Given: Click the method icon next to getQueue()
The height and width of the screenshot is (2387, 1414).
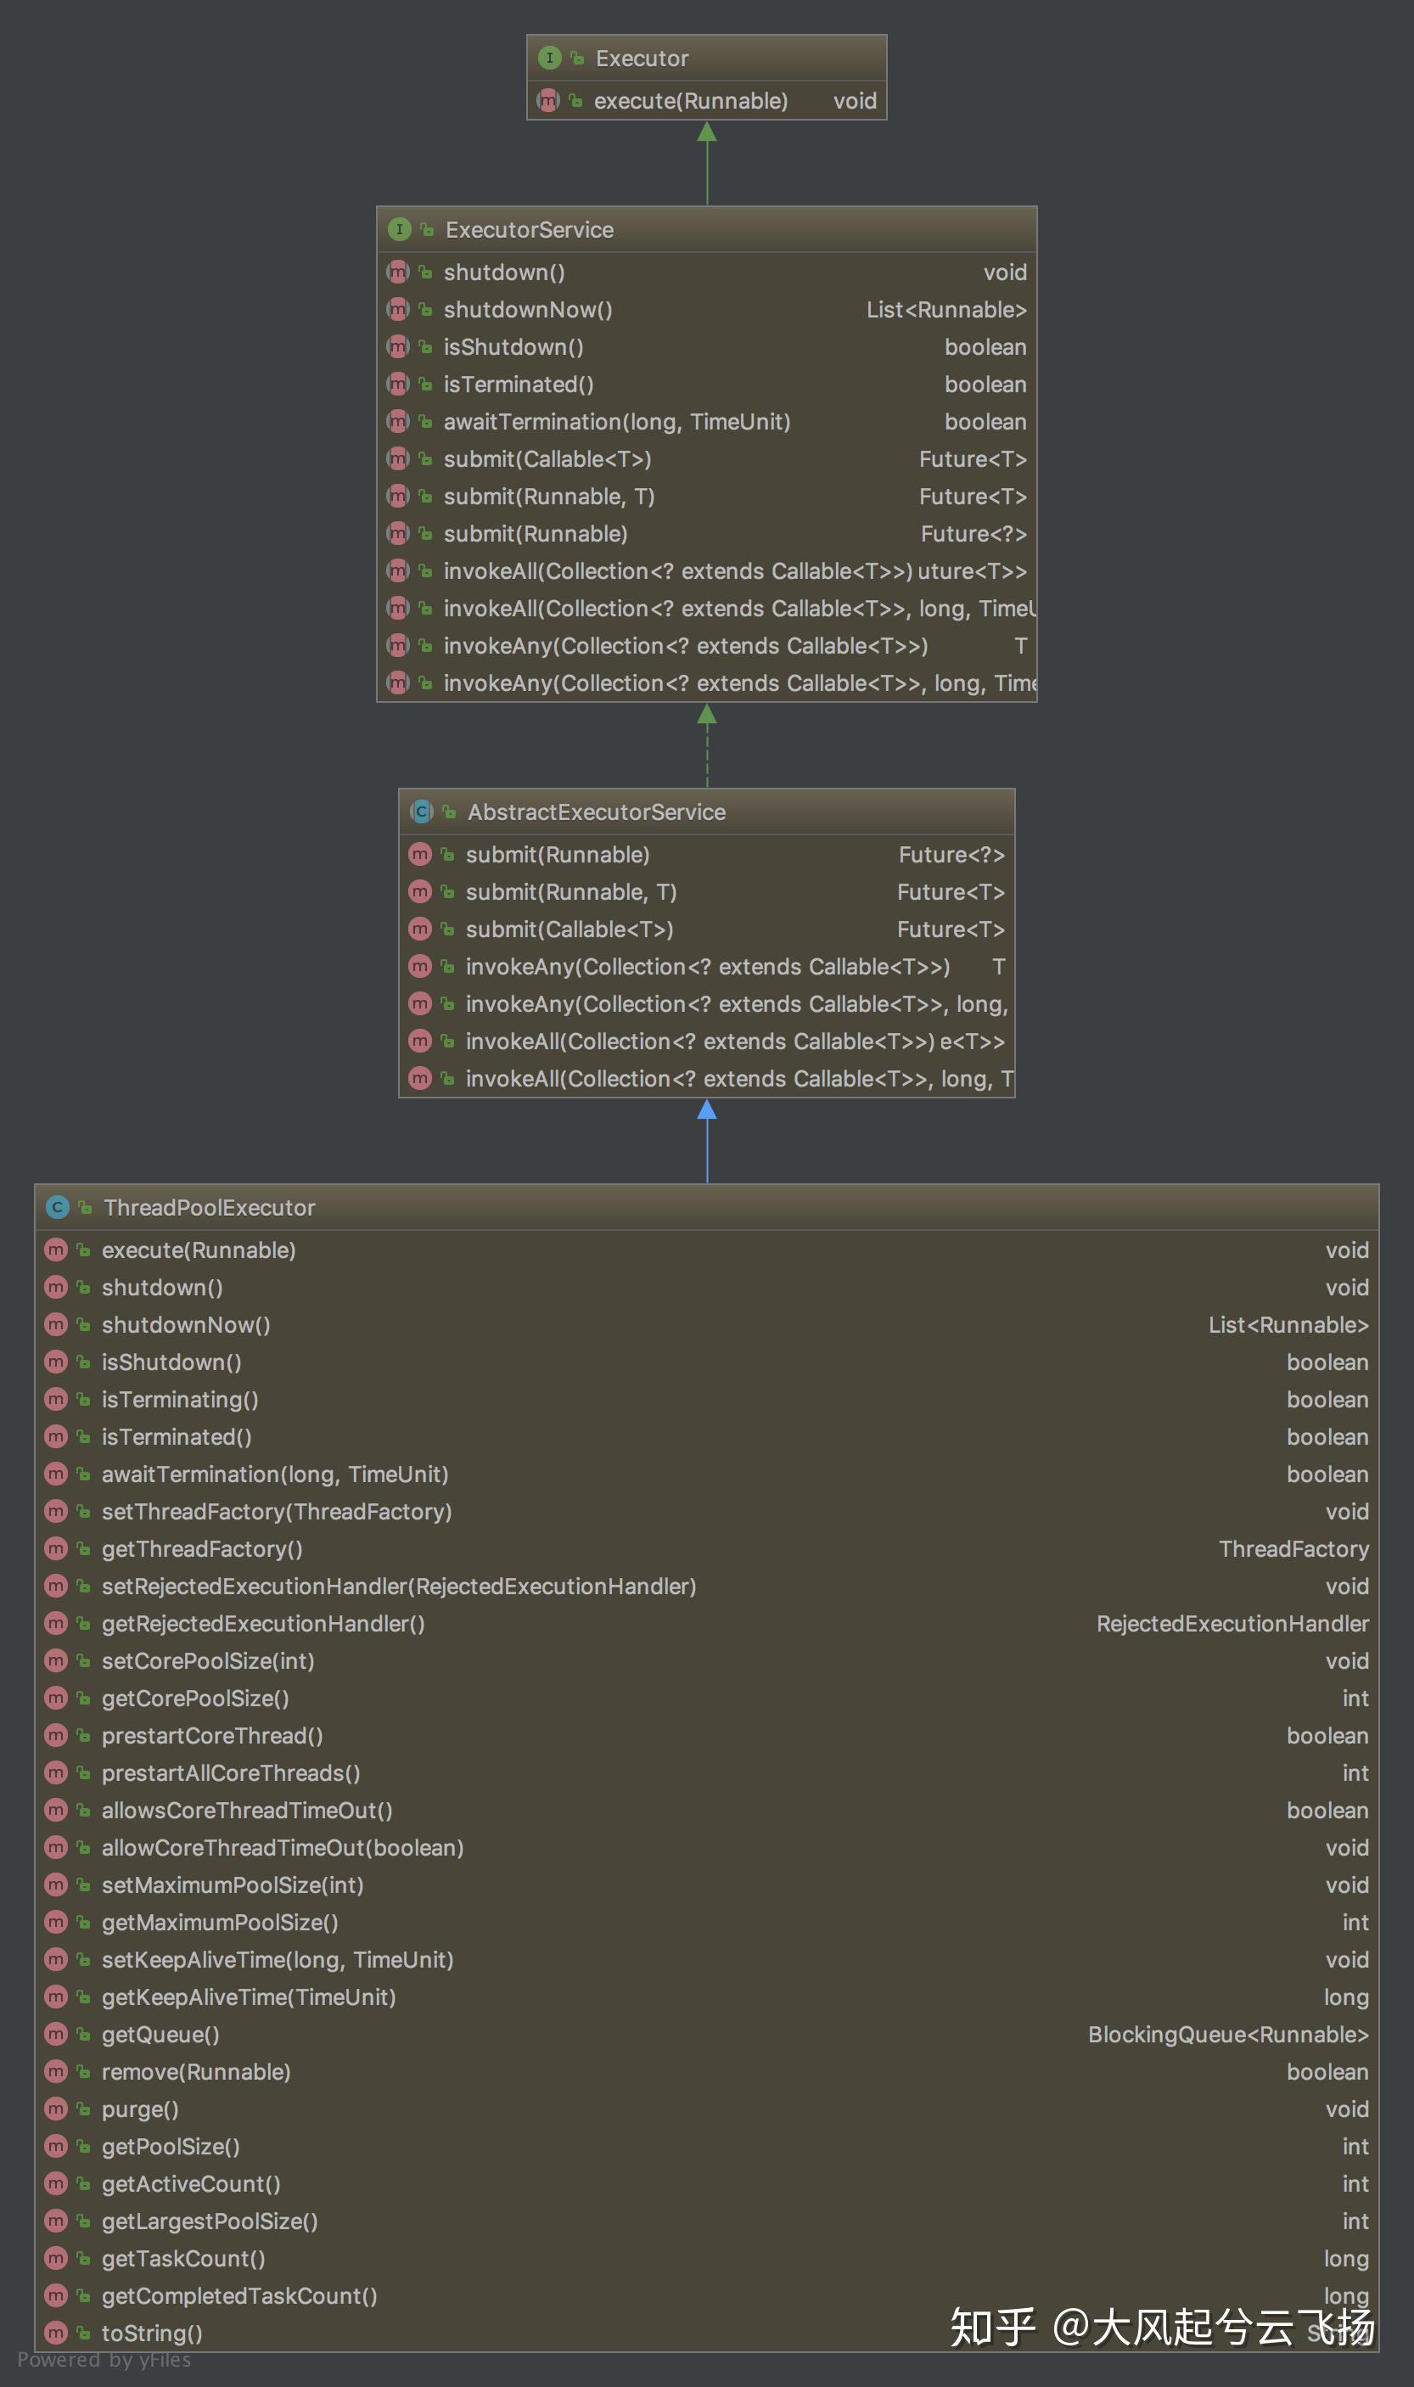Looking at the screenshot, I should coord(56,2035).
